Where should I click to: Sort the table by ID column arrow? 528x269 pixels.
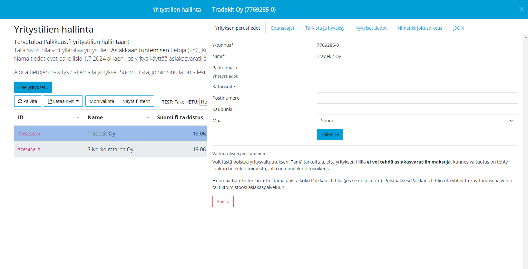click(78, 118)
